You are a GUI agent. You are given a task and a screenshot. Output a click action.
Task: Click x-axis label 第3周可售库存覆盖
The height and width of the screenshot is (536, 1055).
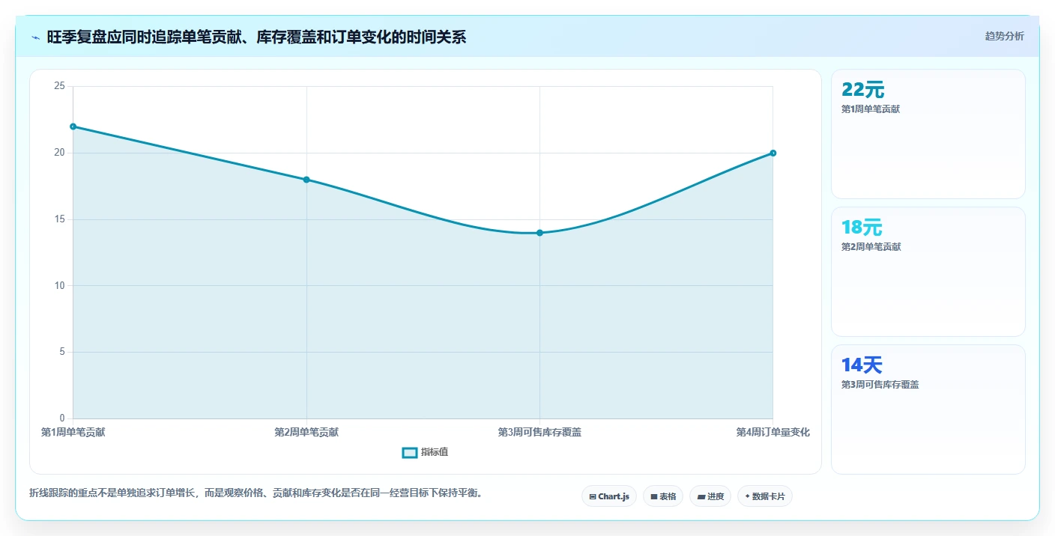(x=539, y=433)
